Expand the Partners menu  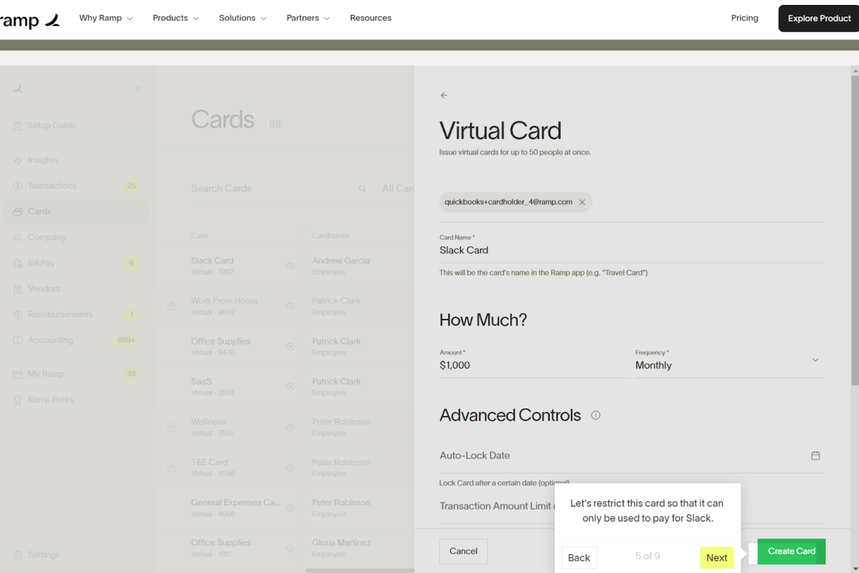pyautogui.click(x=309, y=18)
